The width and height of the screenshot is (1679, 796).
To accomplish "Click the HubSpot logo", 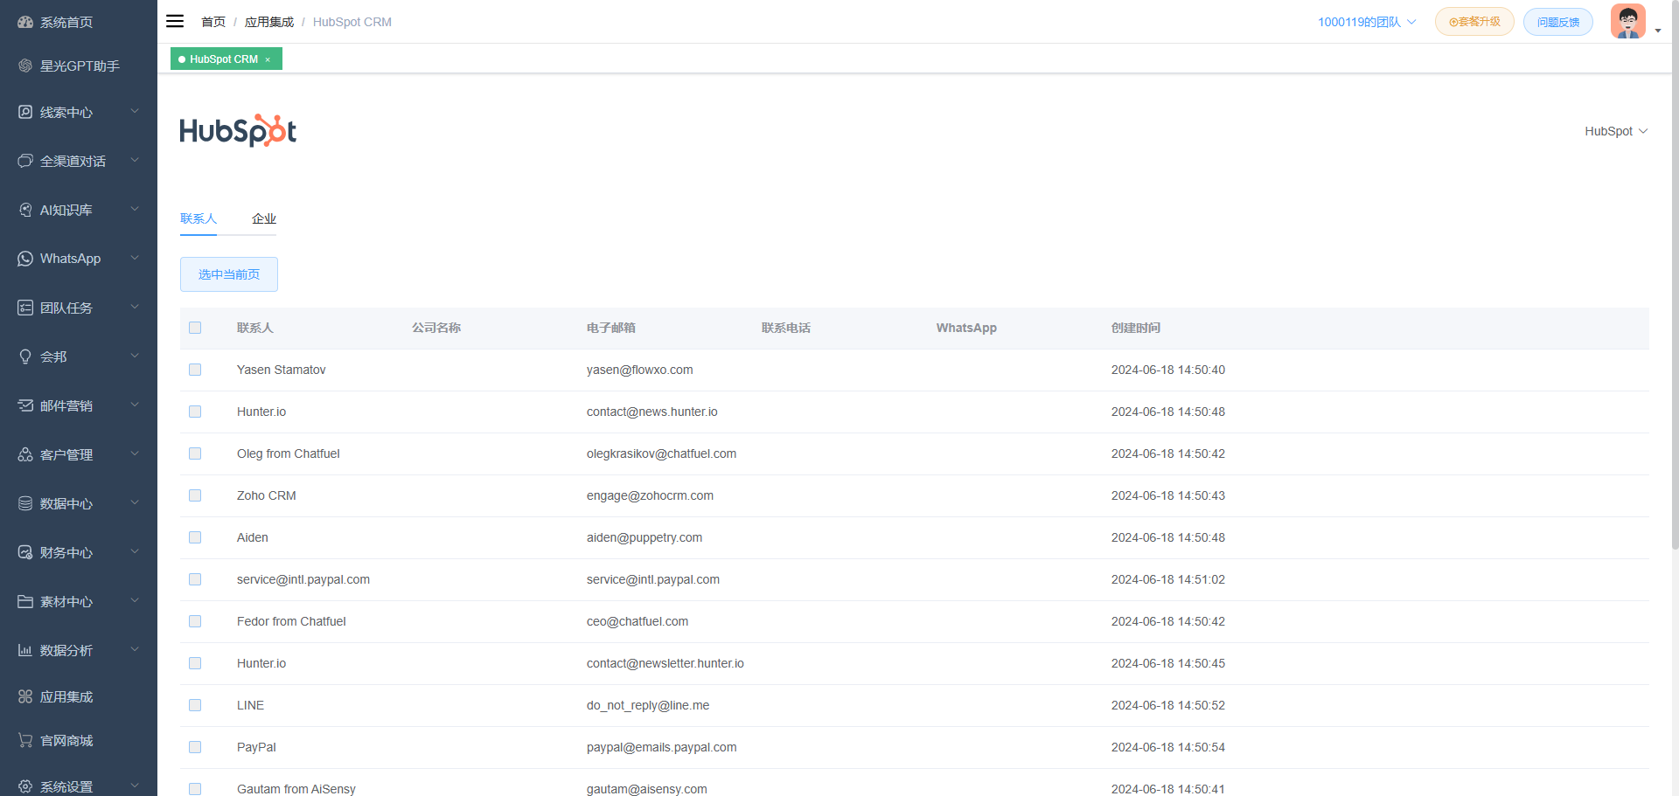I will pyautogui.click(x=238, y=130).
